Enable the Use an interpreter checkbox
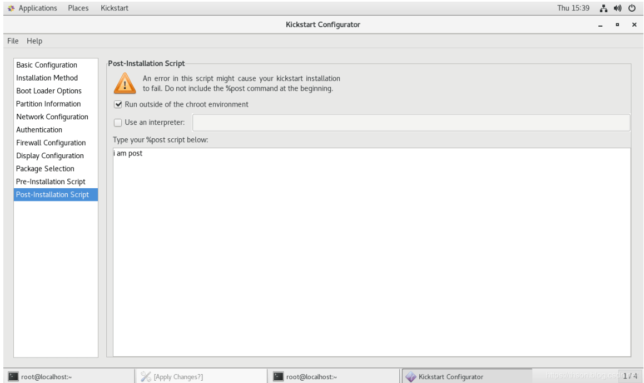Viewport: 644px width, 383px height. coord(118,122)
